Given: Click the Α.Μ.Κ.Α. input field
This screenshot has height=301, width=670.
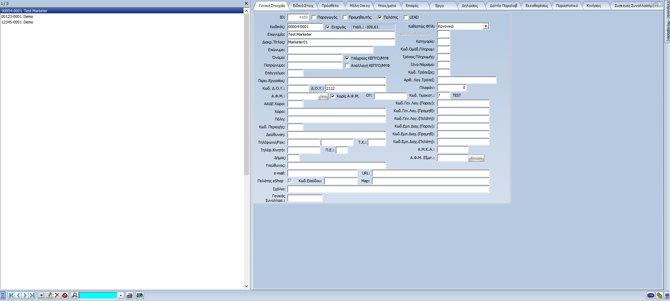Looking at the screenshot, I should pos(452,149).
